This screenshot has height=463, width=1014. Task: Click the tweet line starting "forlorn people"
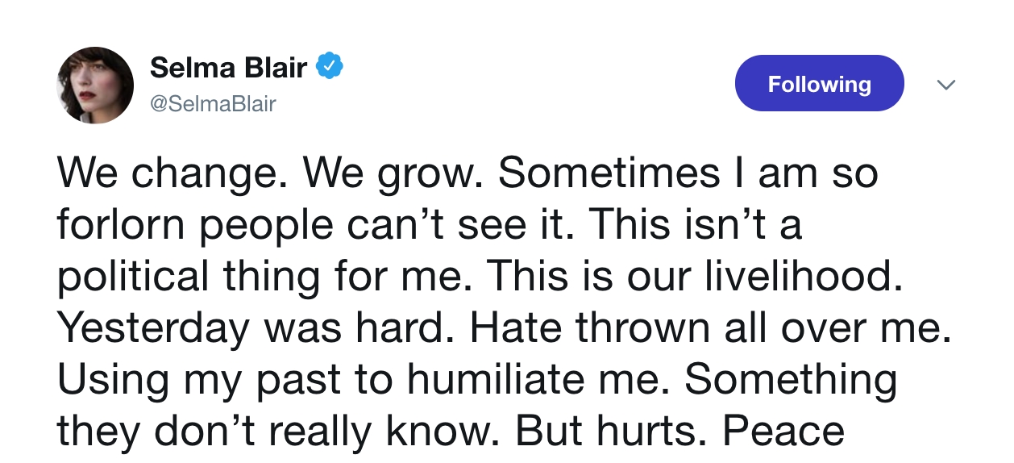(430, 227)
